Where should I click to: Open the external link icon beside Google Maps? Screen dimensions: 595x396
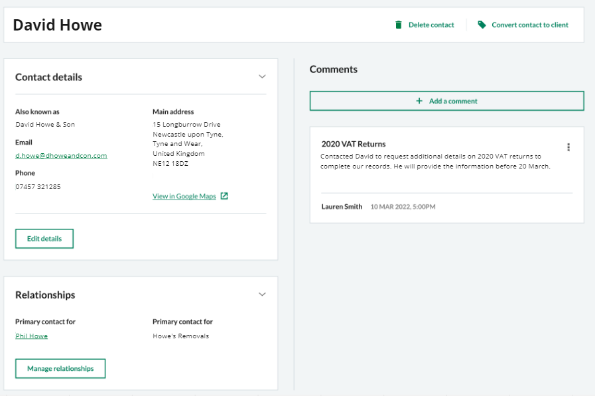pos(224,196)
